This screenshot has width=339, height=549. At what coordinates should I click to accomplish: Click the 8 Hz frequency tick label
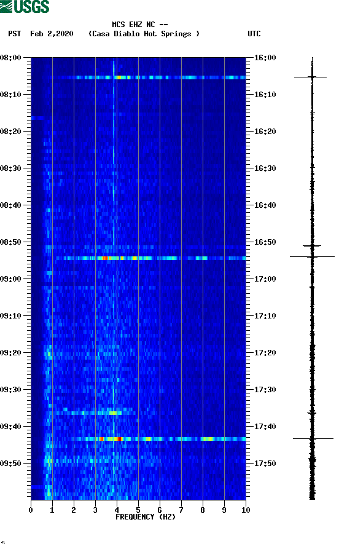(x=203, y=510)
